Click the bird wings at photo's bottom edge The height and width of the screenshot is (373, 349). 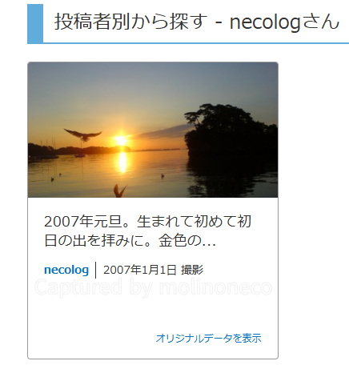click(119, 191)
